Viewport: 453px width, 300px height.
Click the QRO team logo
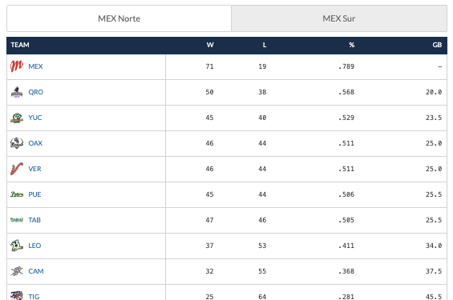17,92
